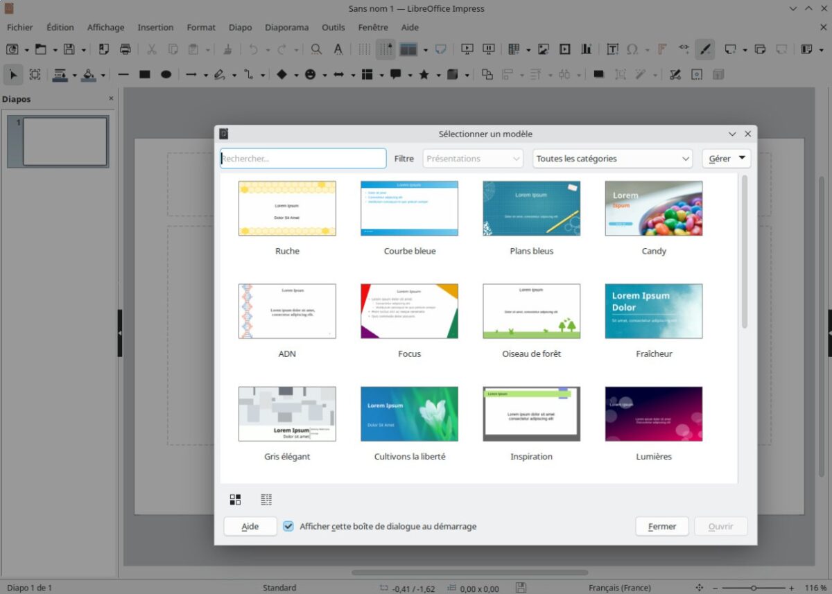Select the Rectangle shape tool

click(145, 74)
